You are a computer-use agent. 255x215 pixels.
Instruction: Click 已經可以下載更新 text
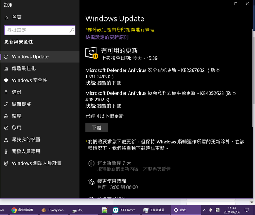tap(104, 116)
